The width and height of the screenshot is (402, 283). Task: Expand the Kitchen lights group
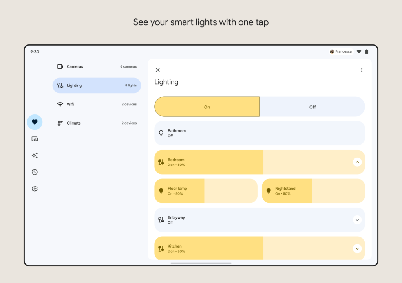coord(357,248)
